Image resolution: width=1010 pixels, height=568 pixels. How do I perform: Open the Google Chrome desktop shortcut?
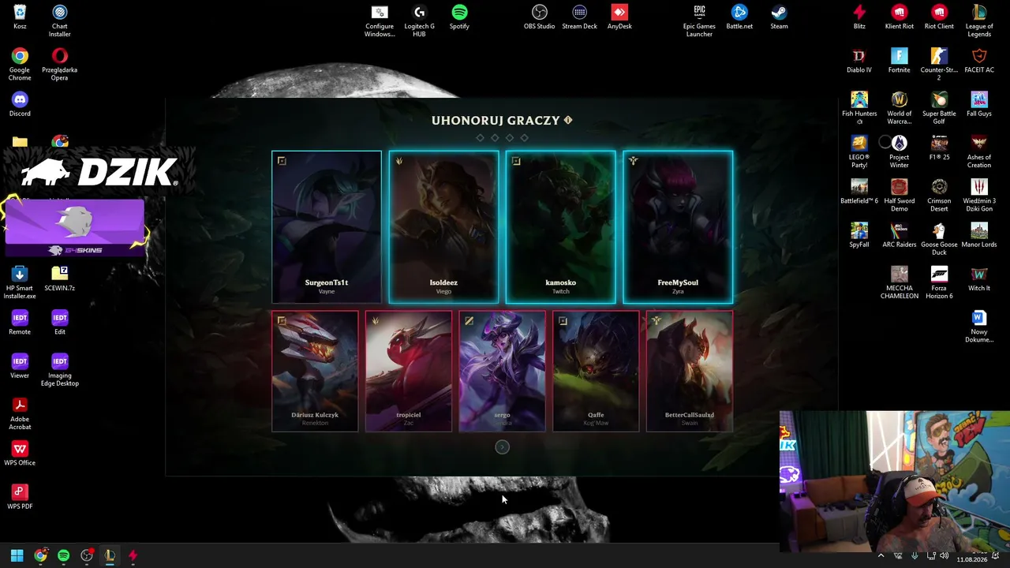click(20, 64)
